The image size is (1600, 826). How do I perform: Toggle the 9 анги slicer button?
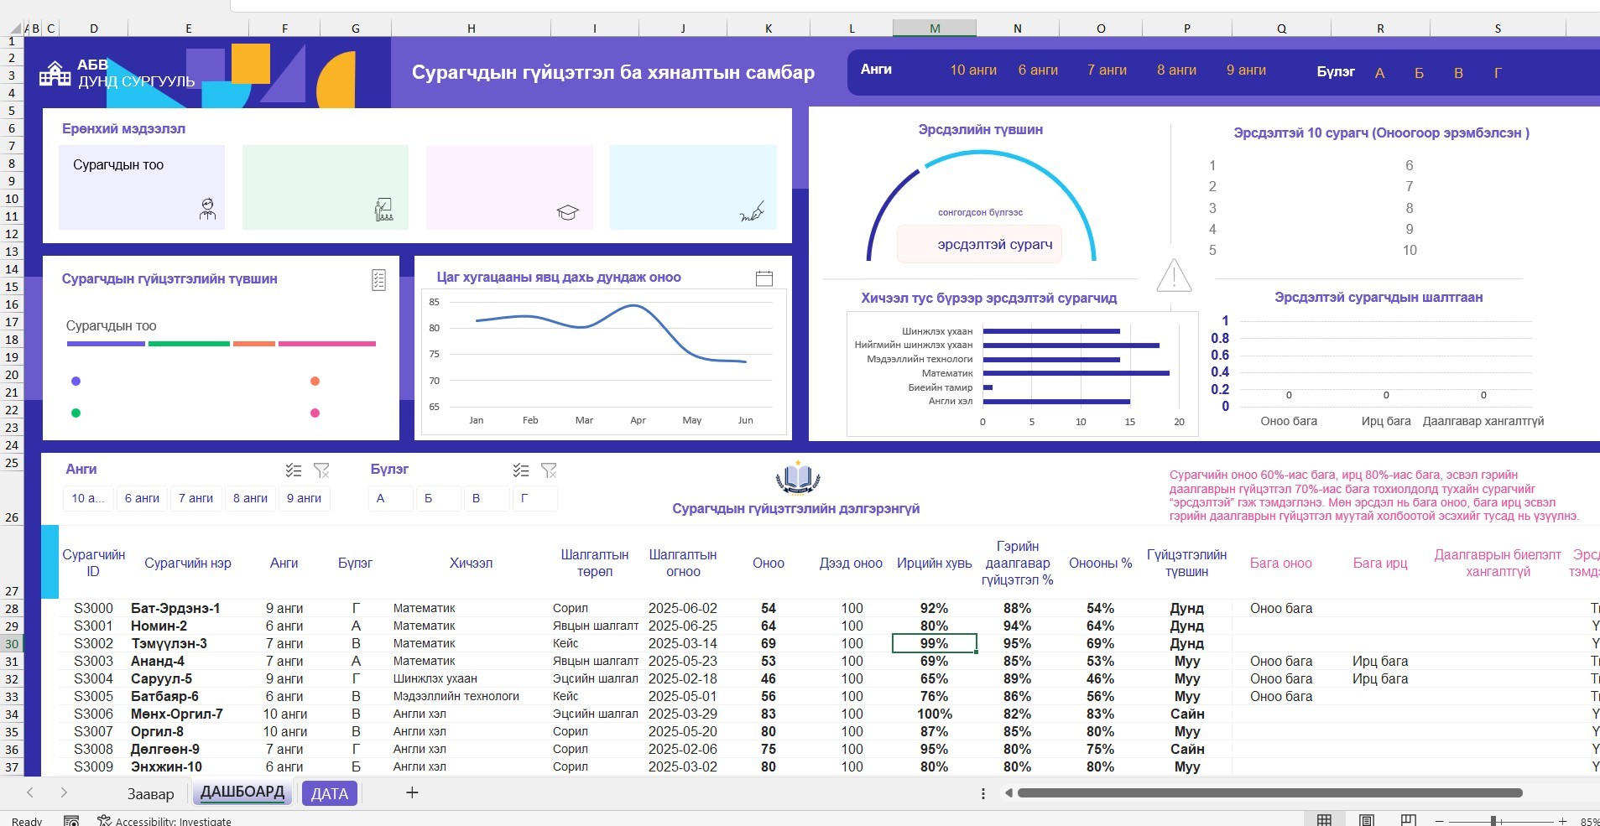(x=304, y=498)
